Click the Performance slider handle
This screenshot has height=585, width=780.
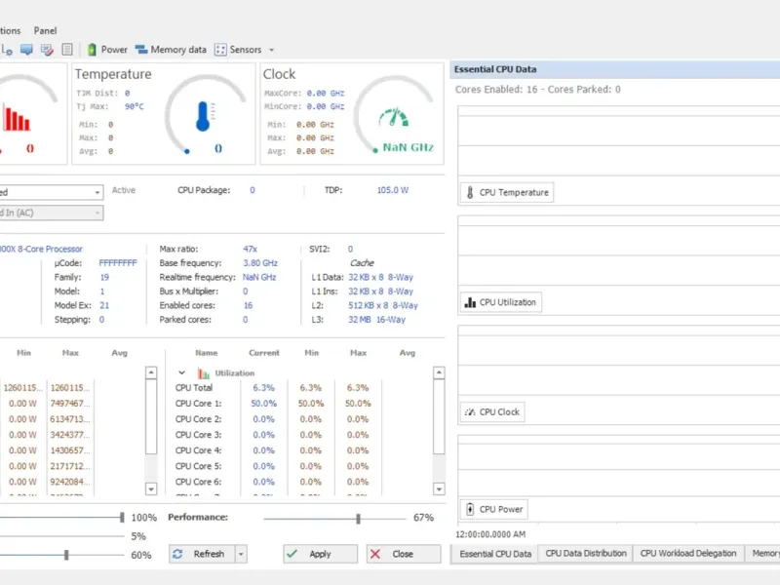tap(359, 518)
